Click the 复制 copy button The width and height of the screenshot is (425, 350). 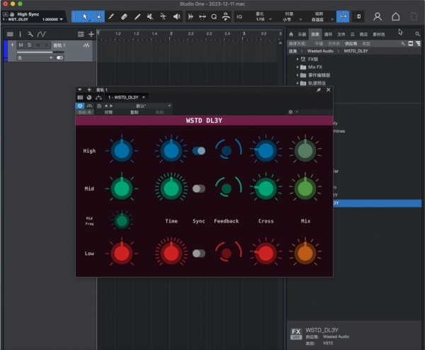(134, 112)
